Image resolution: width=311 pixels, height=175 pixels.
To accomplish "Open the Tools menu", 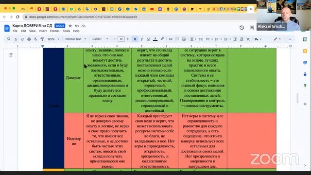I will pyautogui.click(x=66, y=31).
